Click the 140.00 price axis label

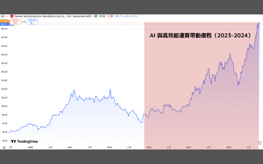4,89
